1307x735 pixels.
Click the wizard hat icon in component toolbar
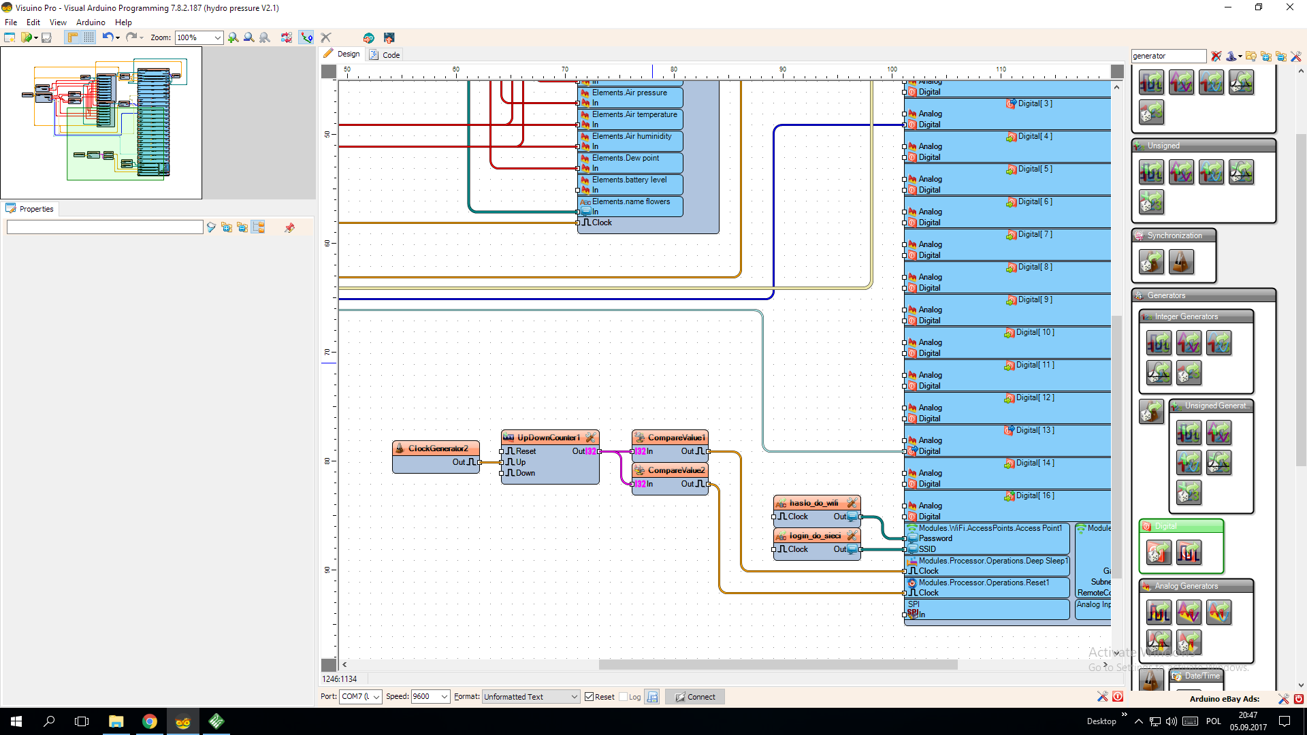[x=1231, y=56]
